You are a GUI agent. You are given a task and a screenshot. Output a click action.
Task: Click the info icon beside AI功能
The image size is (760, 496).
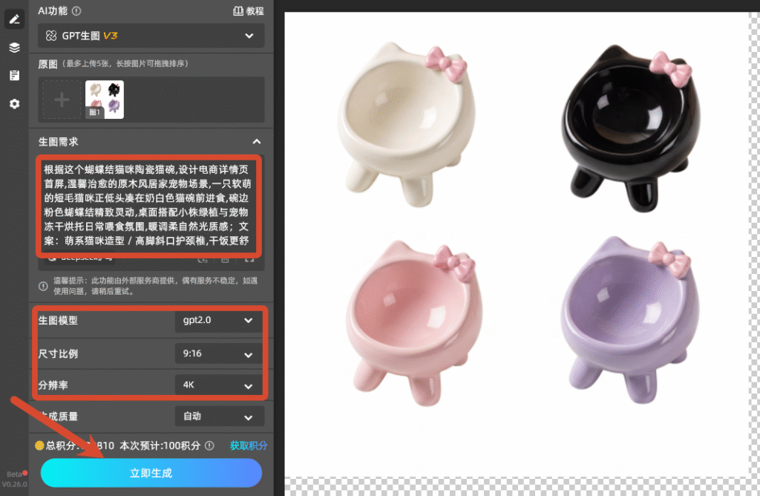[76, 10]
